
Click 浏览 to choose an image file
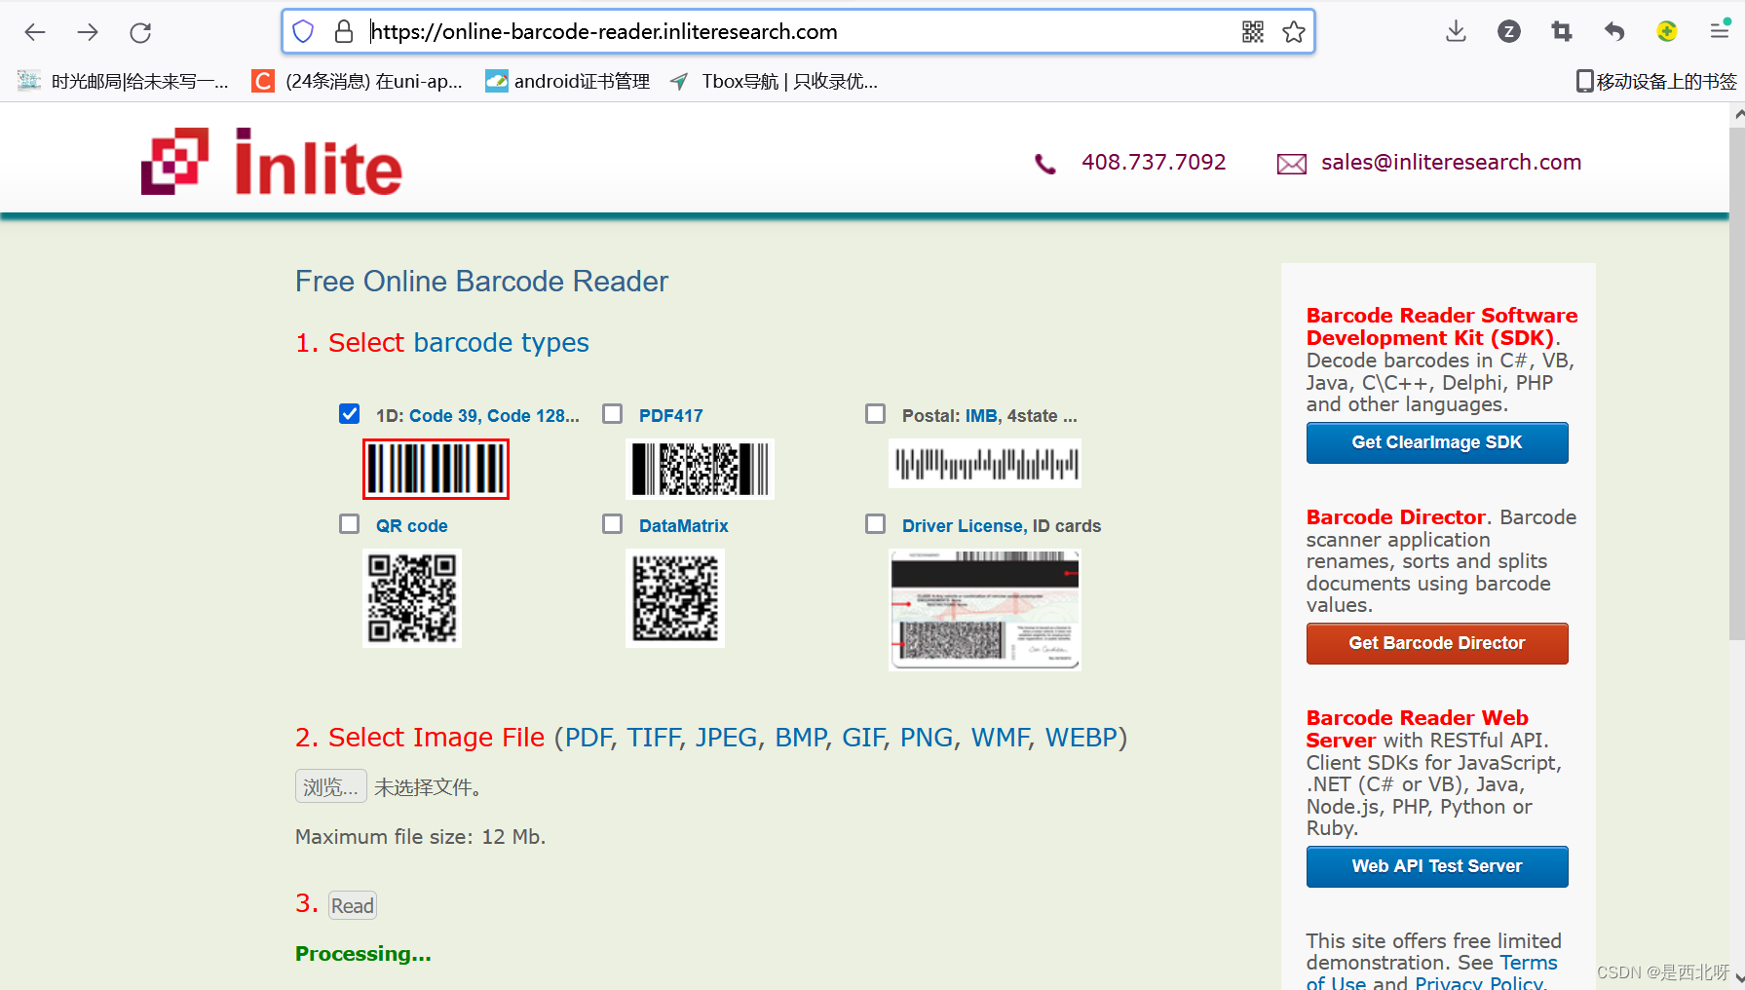pos(331,786)
